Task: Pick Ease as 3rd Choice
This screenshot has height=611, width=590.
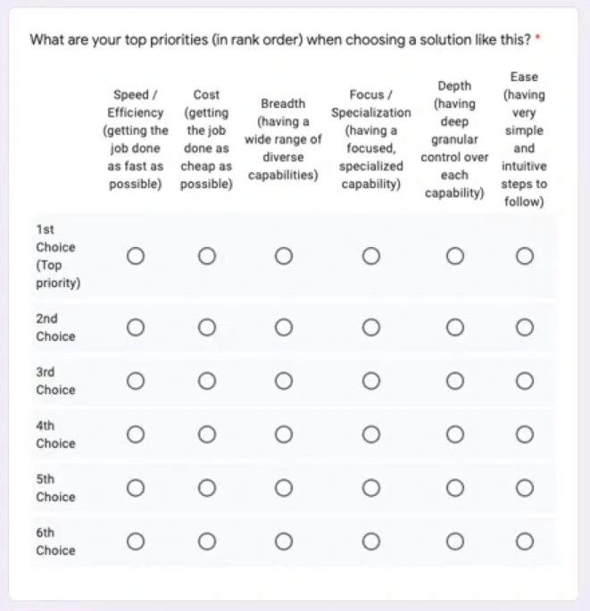Action: (x=525, y=381)
